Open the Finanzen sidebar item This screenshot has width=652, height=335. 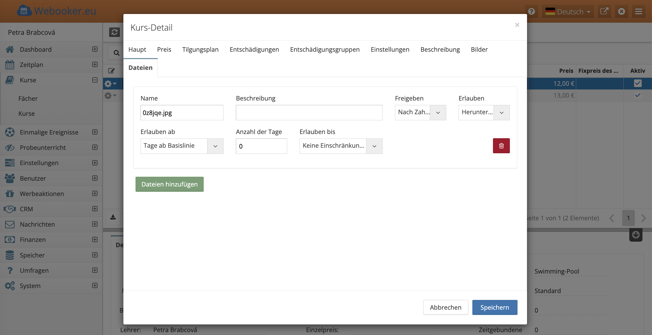(33, 240)
